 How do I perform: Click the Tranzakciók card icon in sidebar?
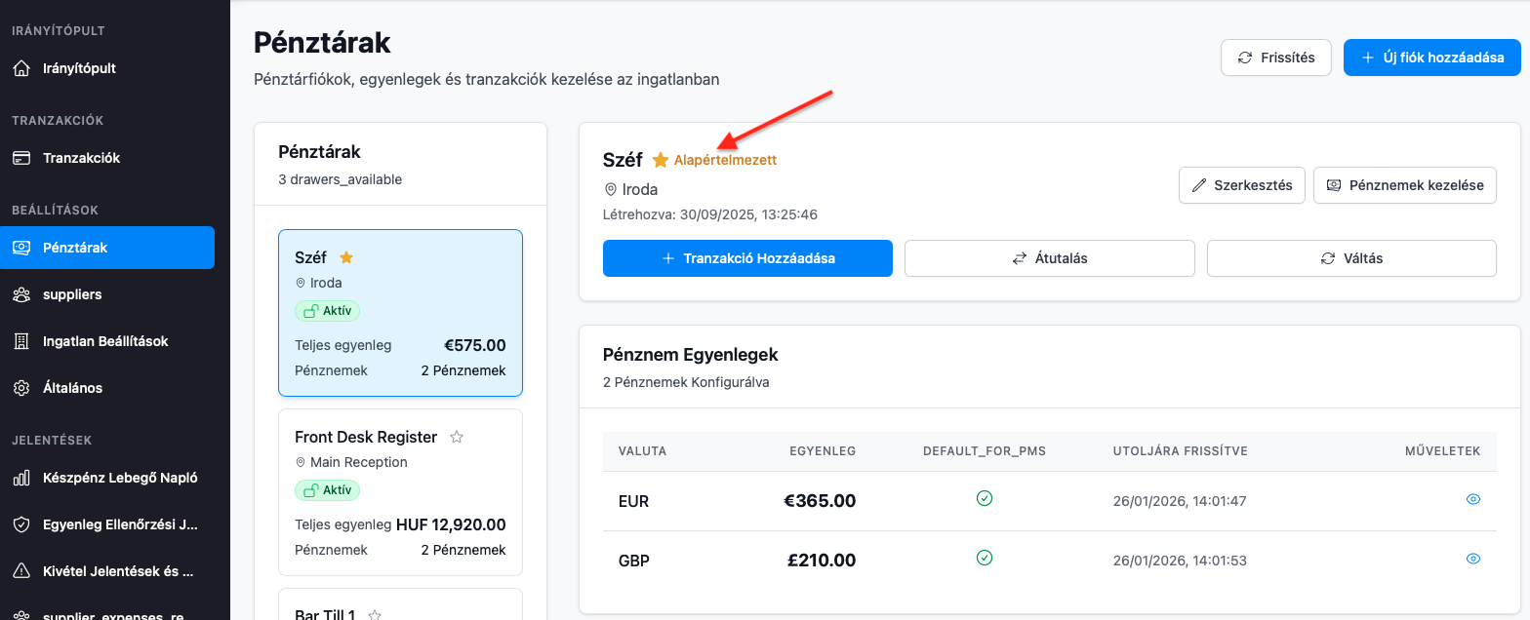(21, 158)
